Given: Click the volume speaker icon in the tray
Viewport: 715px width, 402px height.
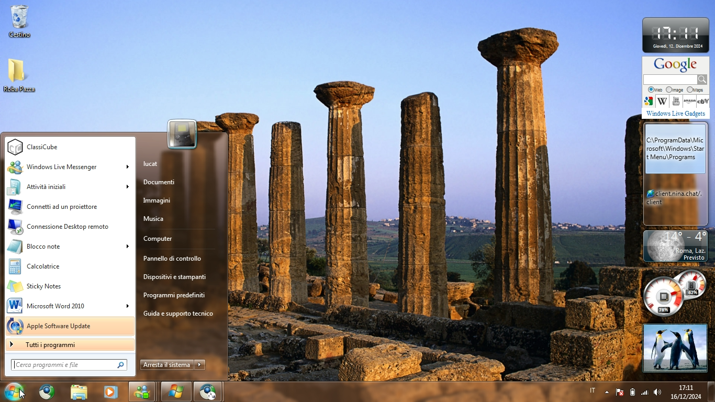Looking at the screenshot, I should [x=657, y=392].
